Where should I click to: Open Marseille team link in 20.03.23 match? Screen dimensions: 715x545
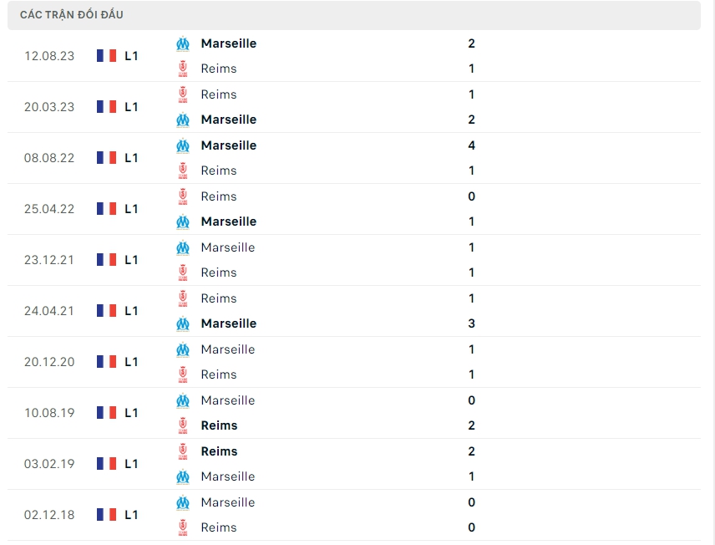(x=229, y=120)
